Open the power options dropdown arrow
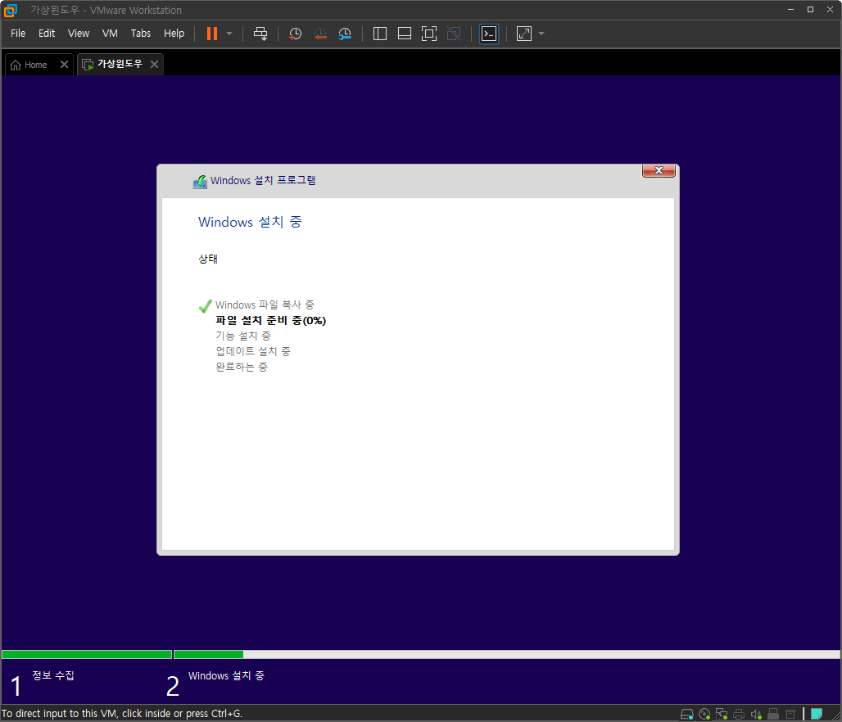842x722 pixels. (229, 34)
